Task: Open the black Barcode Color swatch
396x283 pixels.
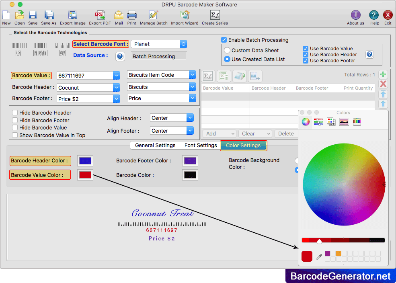Action: 190,175
